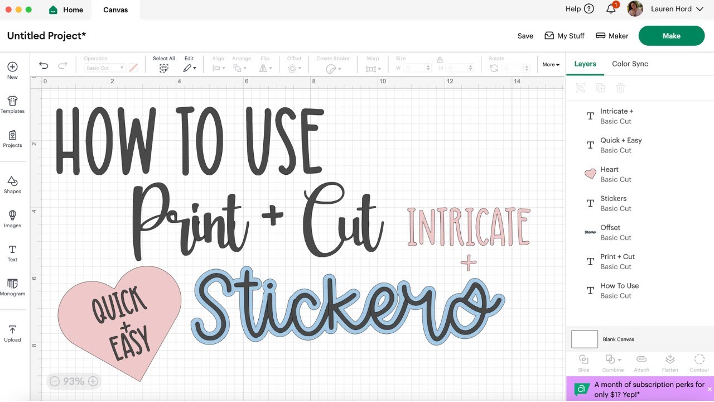
Task: Open the Images library
Action: 12,219
